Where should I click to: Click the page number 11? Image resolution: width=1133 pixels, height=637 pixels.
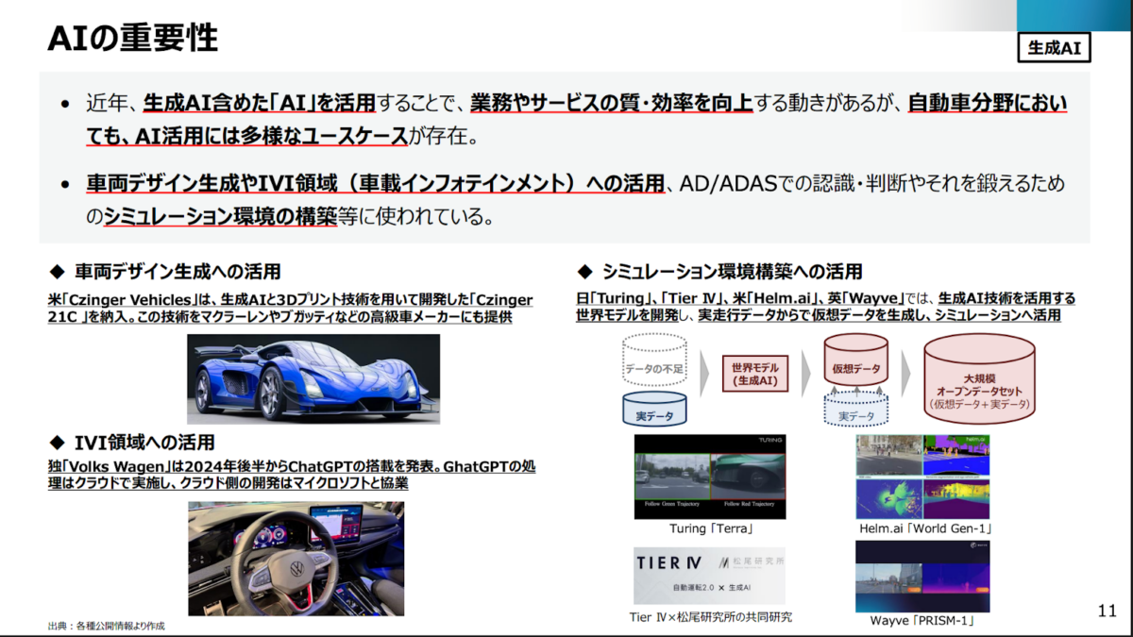[1108, 611]
